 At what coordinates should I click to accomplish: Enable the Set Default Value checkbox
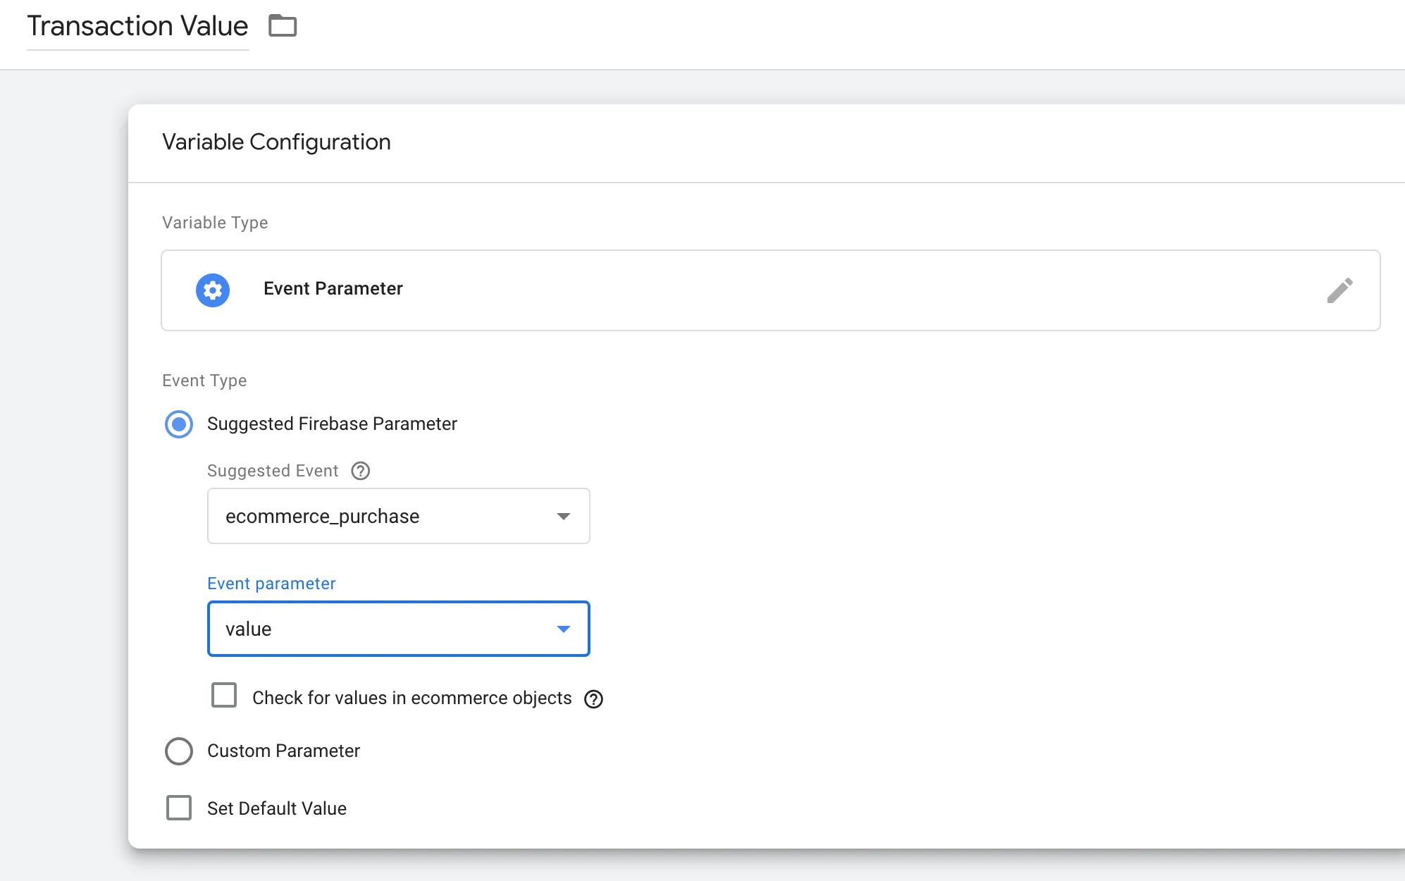coord(179,808)
